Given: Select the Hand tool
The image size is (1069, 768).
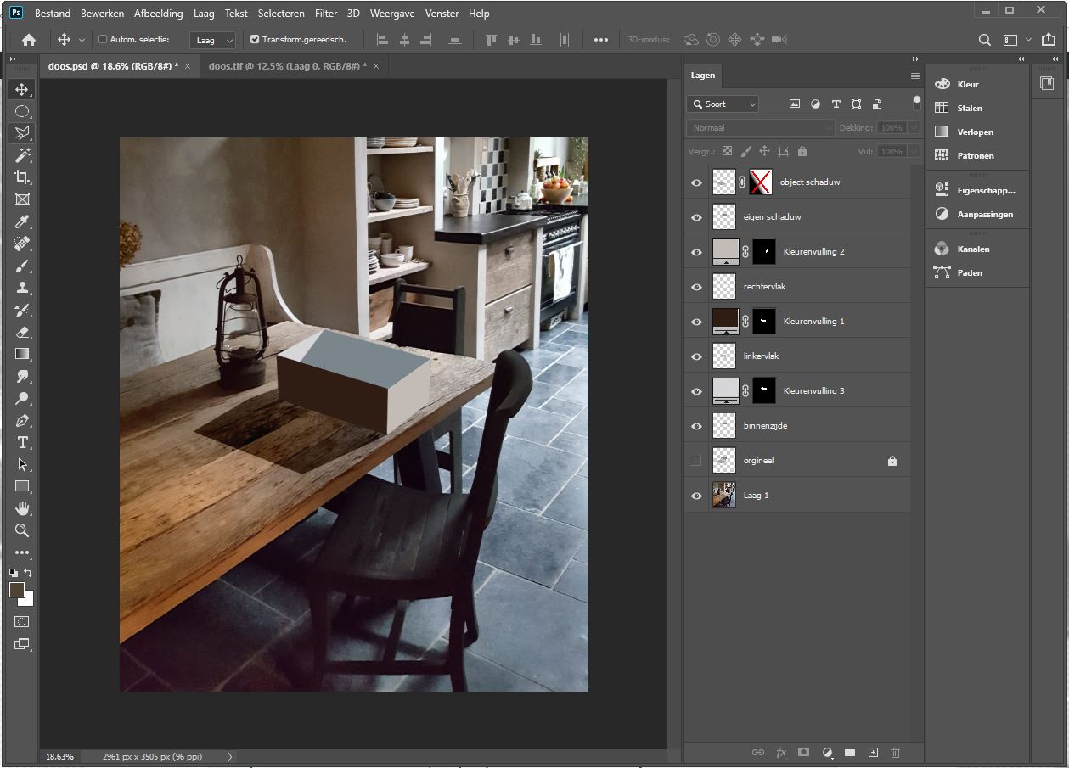Looking at the screenshot, I should click(x=22, y=508).
